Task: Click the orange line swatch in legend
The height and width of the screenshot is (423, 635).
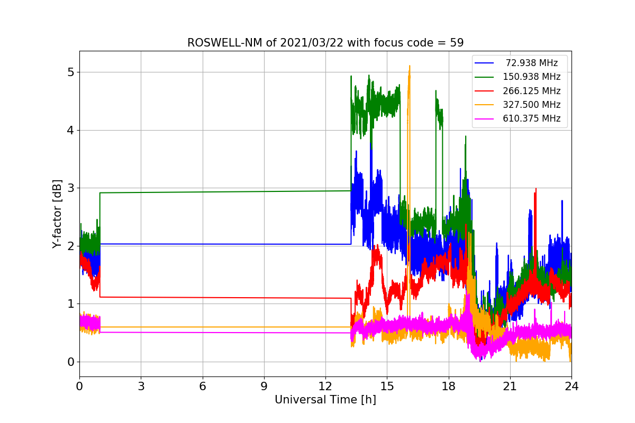Action: pos(485,105)
